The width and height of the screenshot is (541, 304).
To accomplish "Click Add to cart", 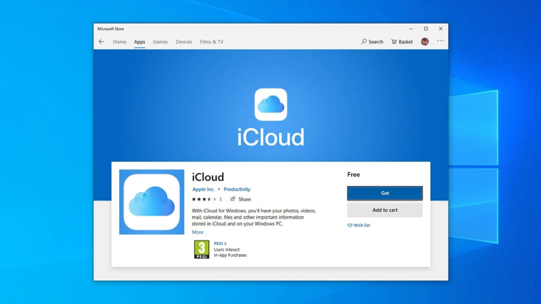I will coord(385,210).
